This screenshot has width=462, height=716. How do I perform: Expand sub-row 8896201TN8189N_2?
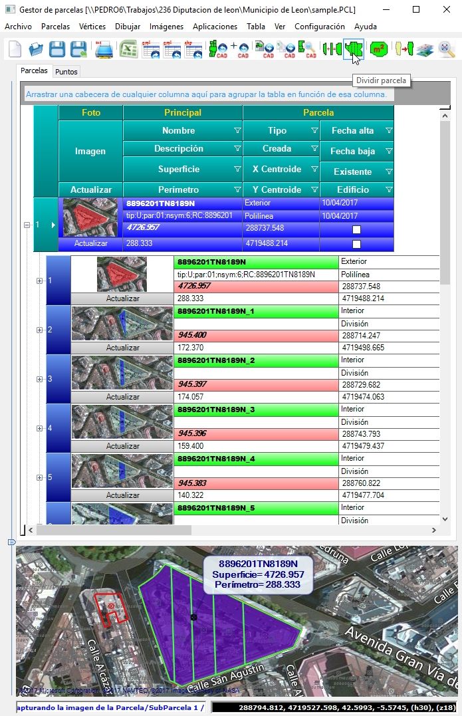click(40, 379)
